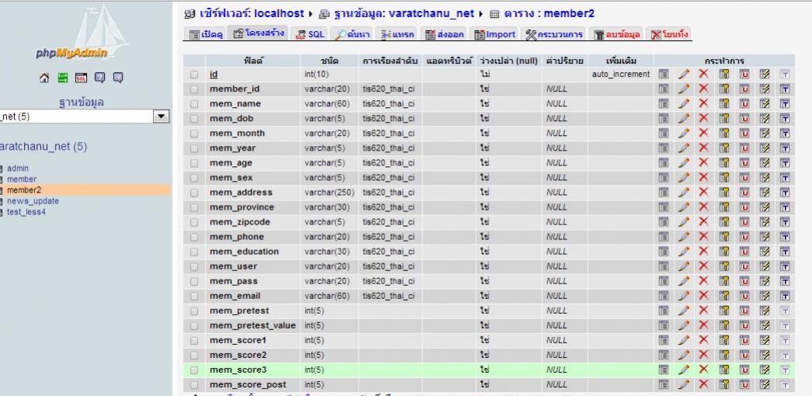Image resolution: width=812 pixels, height=396 pixels.
Task: Check the mem_address row checkbox
Action: 193,193
